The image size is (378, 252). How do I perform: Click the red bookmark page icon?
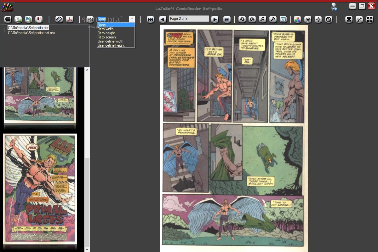(x=39, y=20)
